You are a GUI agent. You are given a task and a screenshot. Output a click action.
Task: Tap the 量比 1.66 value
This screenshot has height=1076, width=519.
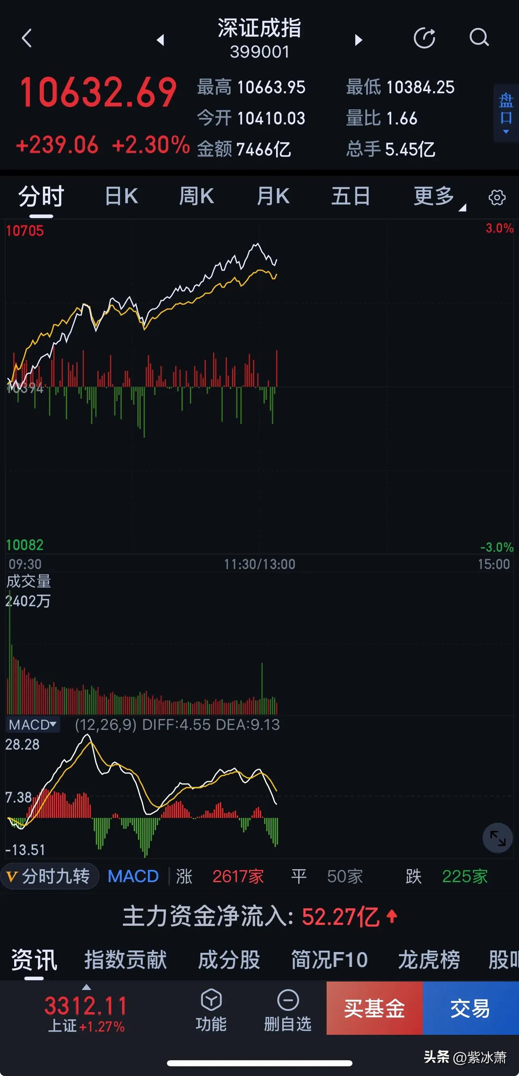coord(382,118)
